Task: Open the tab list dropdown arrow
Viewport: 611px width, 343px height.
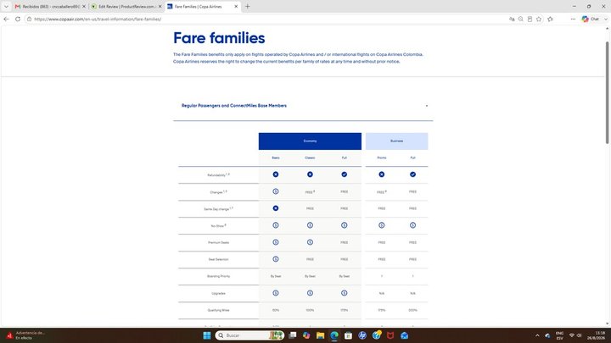Action: coord(6,7)
